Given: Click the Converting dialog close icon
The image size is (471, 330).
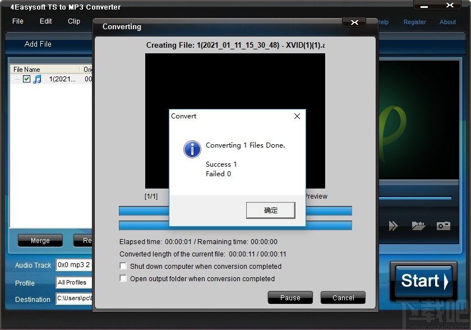Looking at the screenshot, I should tap(354, 22).
